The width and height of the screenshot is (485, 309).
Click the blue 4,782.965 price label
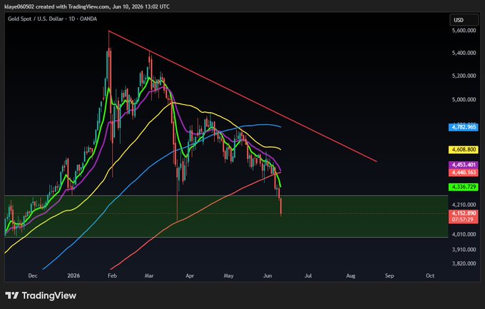[464, 127]
